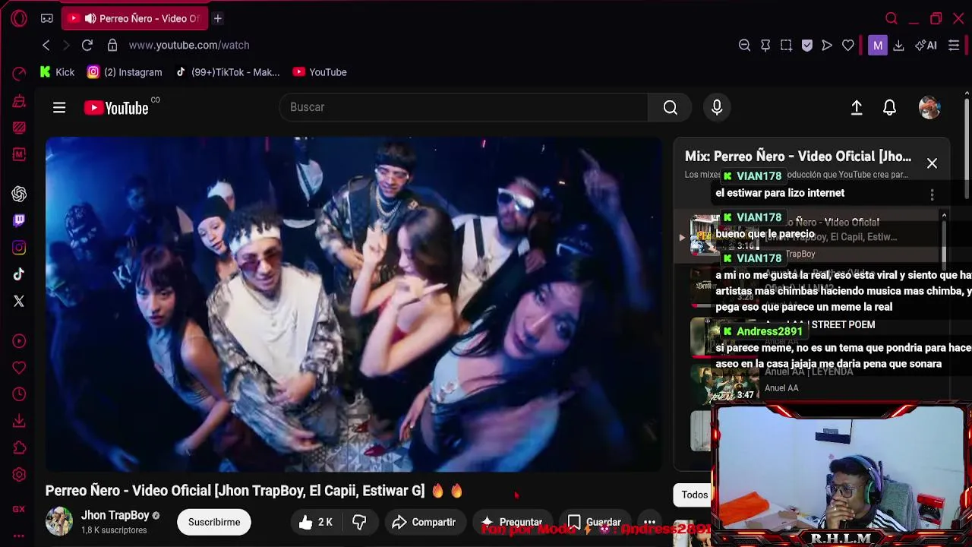The image size is (972, 547).
Task: Click the Jhon TrapBoy channel avatar
Action: 59,522
